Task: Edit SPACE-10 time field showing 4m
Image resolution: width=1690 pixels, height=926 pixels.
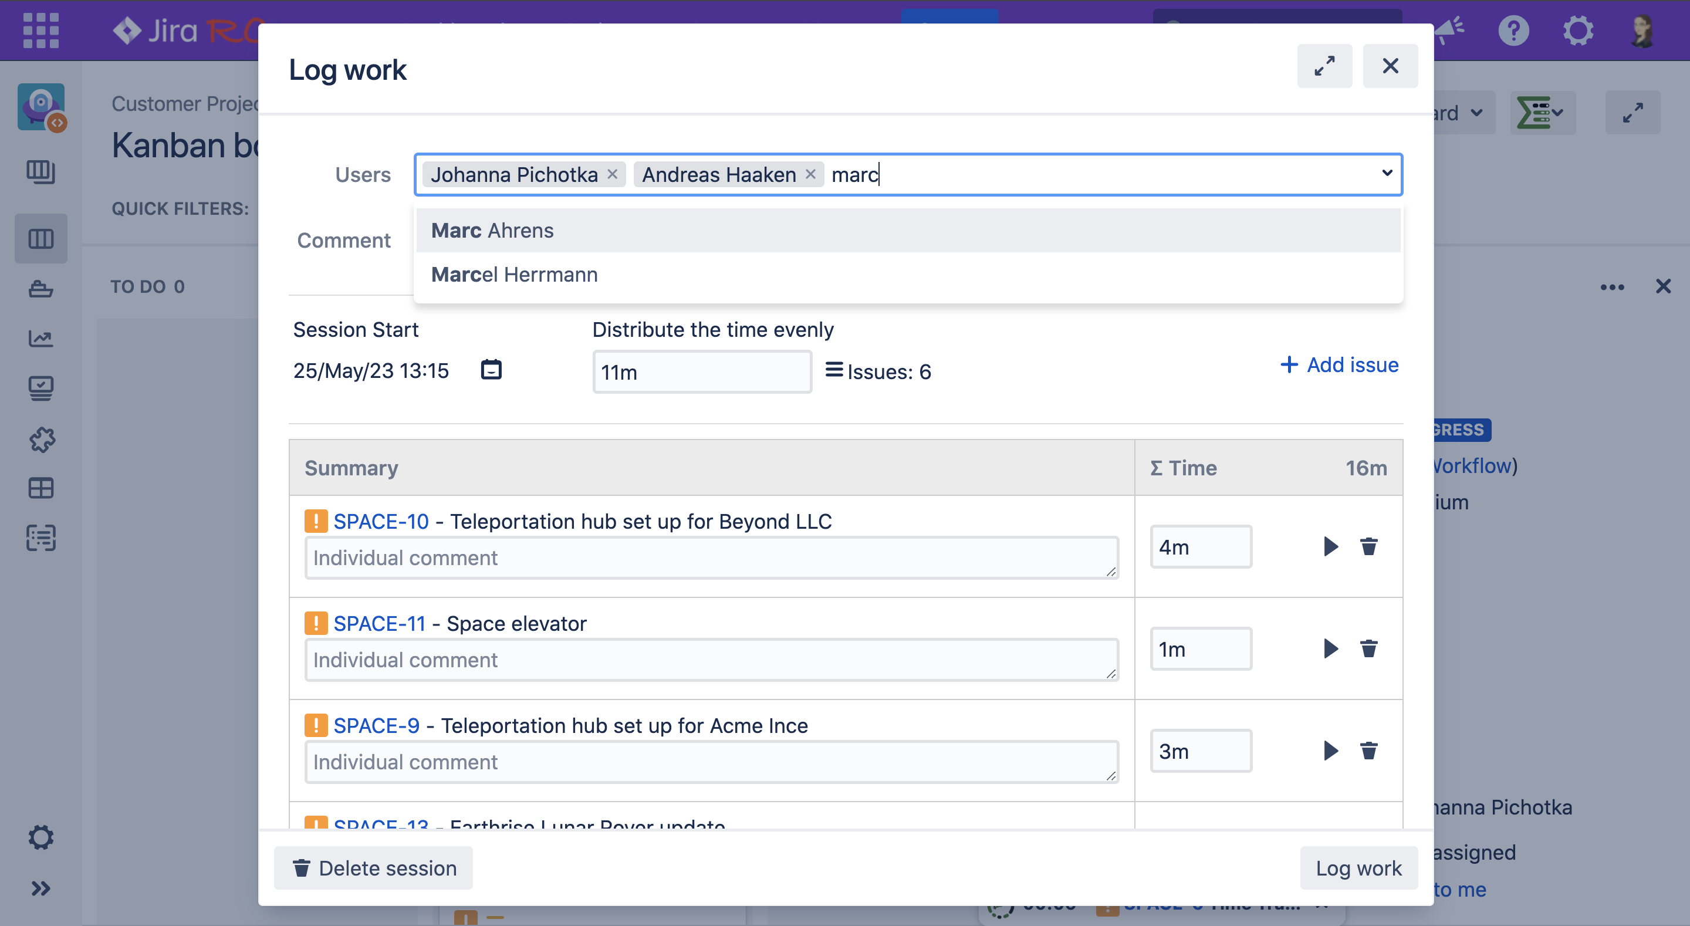Action: pyautogui.click(x=1200, y=547)
